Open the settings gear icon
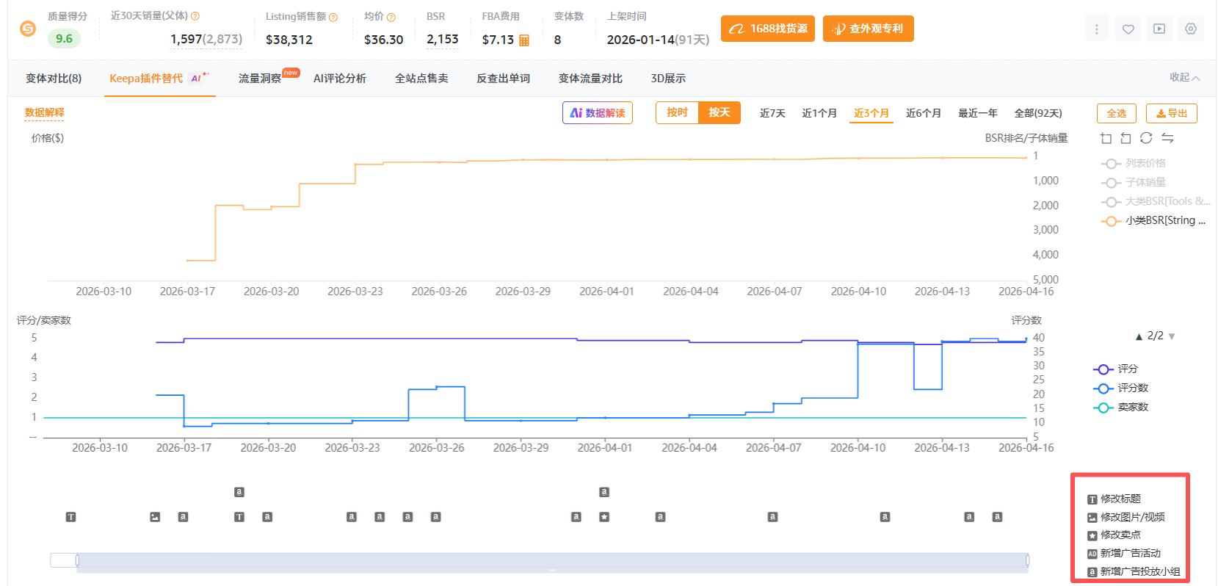 (1190, 29)
